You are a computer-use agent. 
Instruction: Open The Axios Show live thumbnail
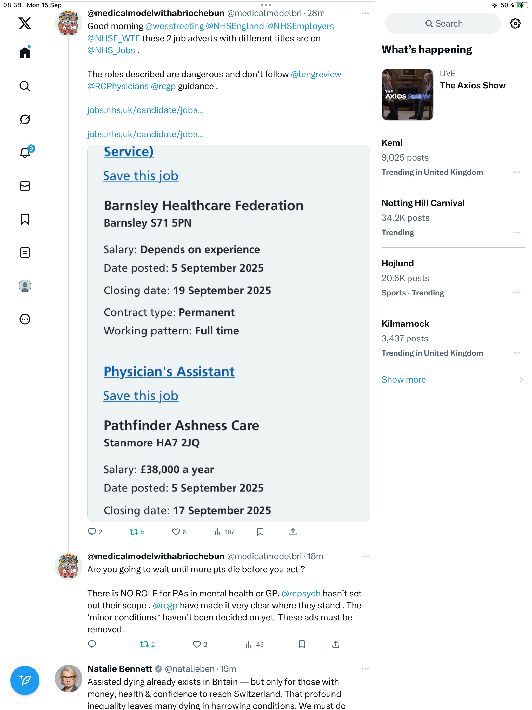pyautogui.click(x=407, y=94)
